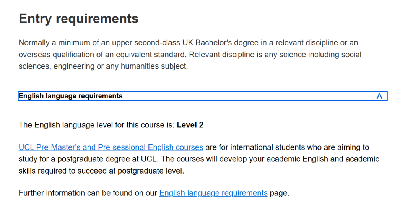Click the word 'page.' after the link
This screenshot has height=211, width=413.
coord(280,193)
